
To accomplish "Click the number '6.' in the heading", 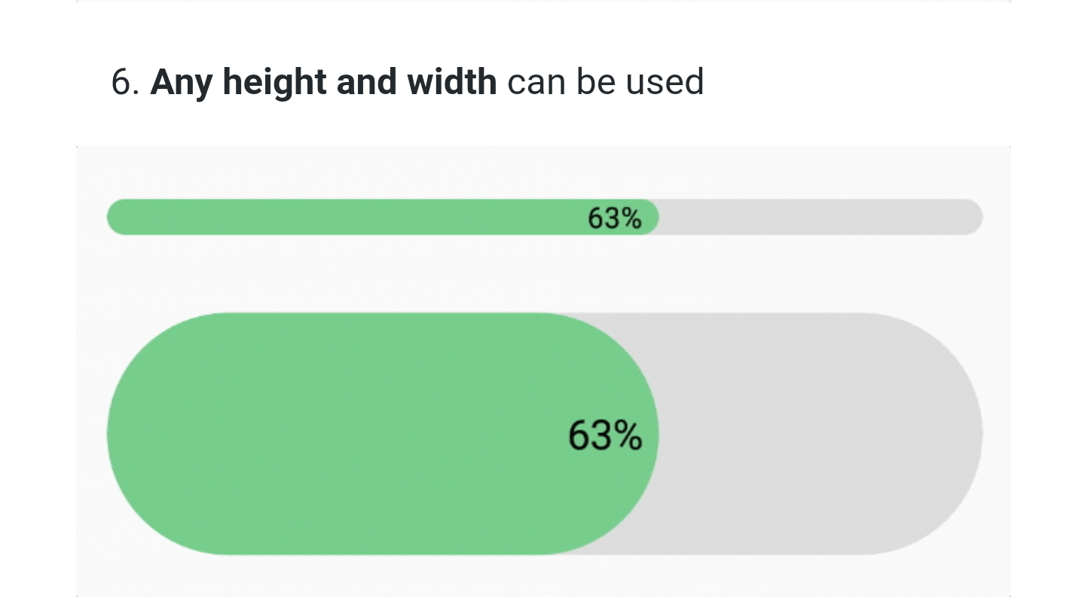I will click(124, 81).
